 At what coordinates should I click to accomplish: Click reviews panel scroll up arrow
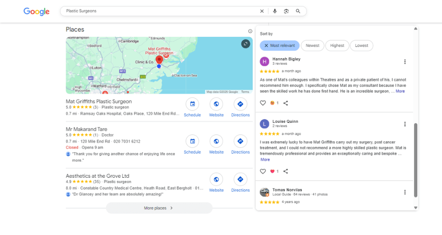416,29
